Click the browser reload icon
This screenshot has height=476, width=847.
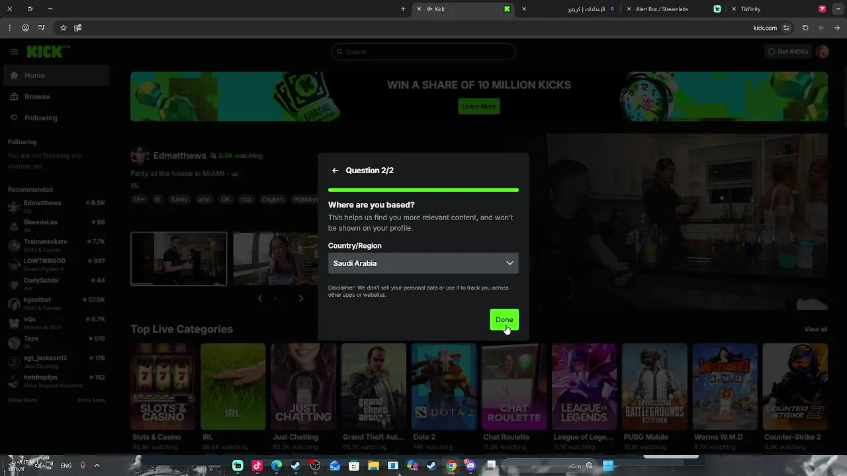tap(805, 28)
